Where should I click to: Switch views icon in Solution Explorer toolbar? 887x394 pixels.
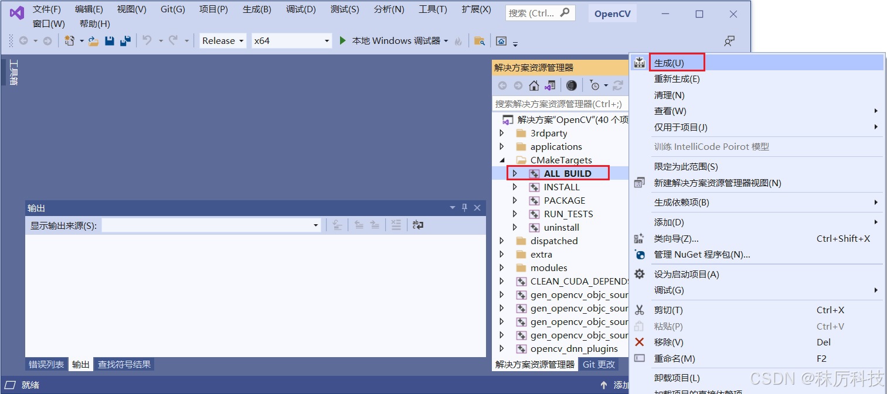coord(549,85)
